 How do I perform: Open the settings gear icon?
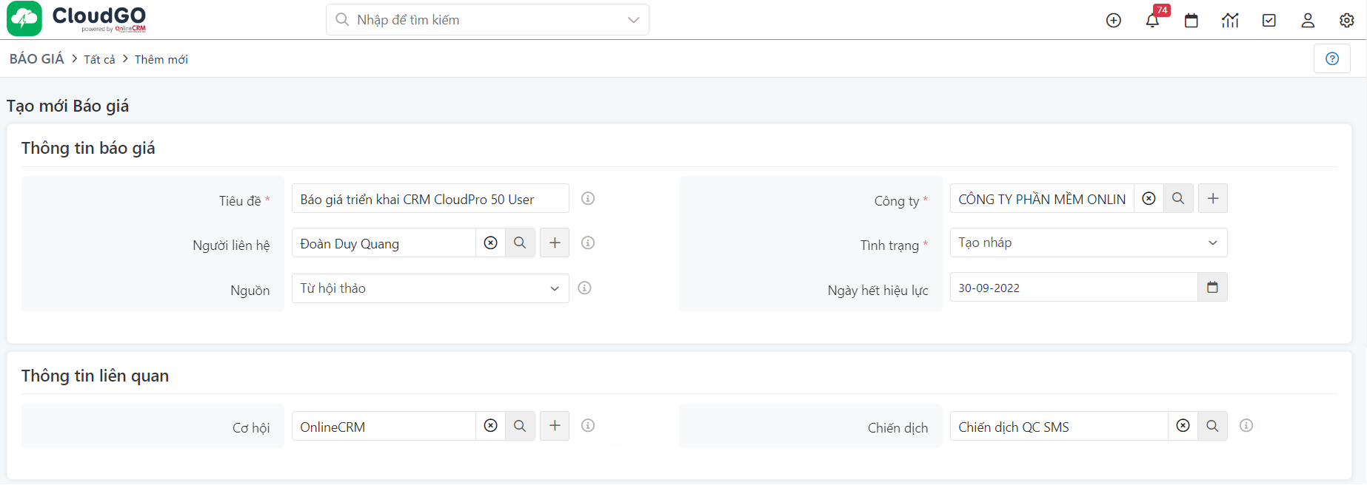click(x=1347, y=21)
